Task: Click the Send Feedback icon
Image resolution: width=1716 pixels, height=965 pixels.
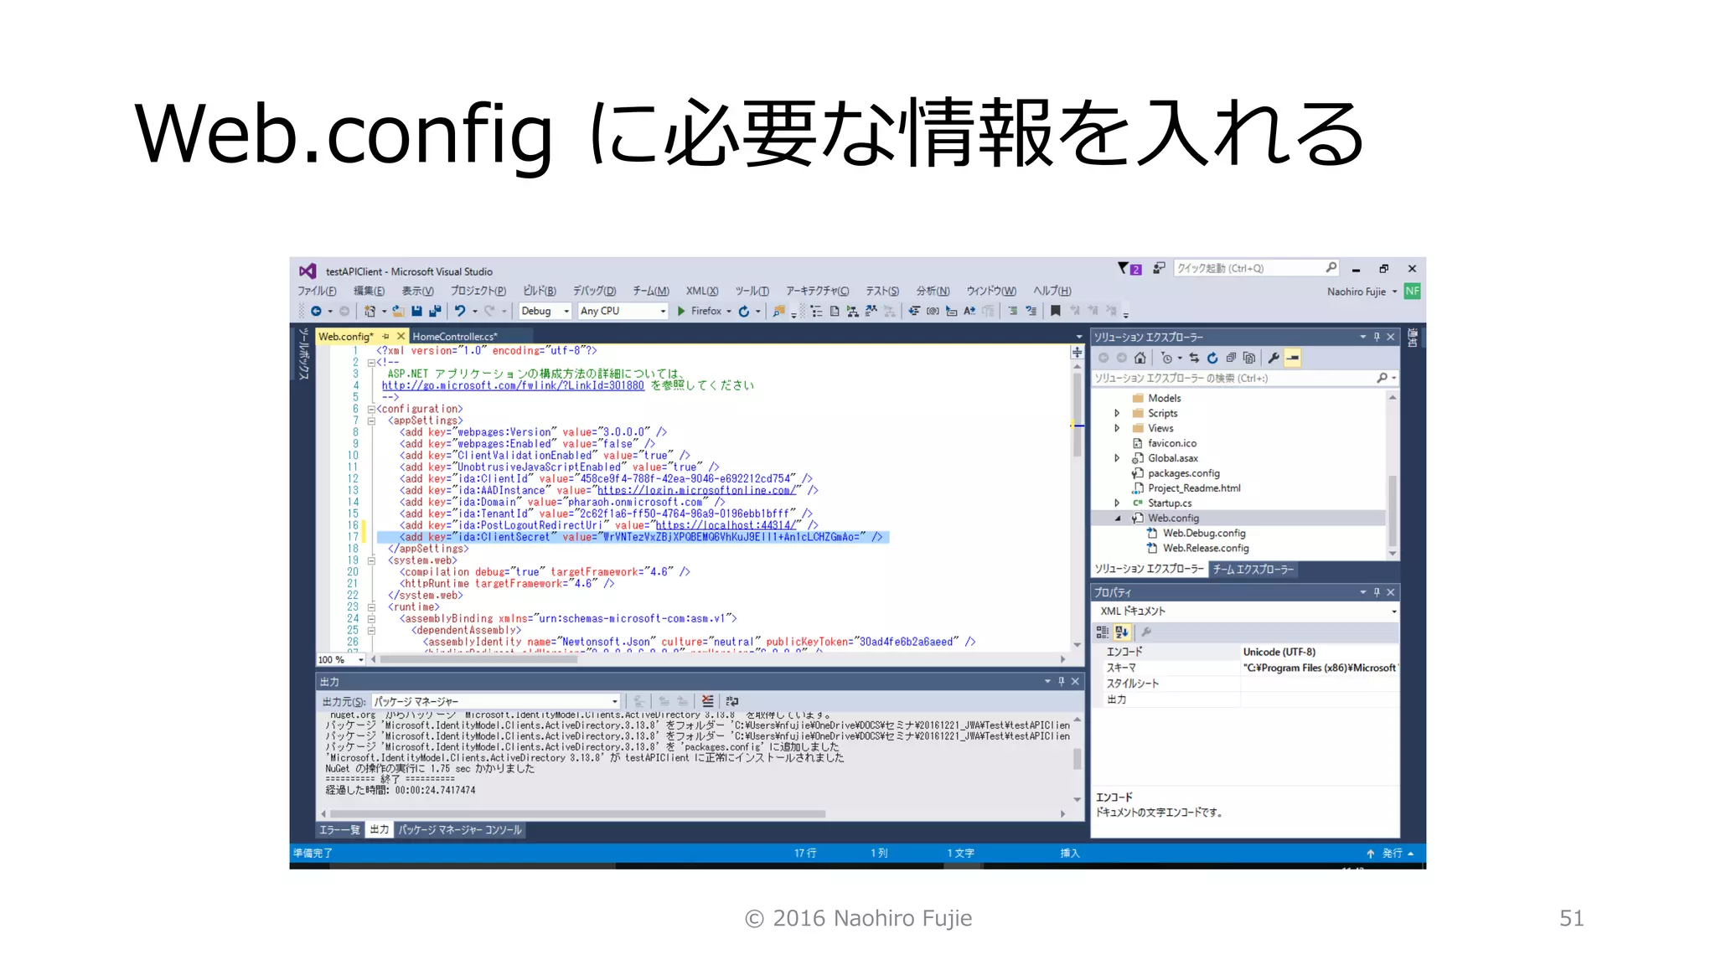Action: (1159, 269)
